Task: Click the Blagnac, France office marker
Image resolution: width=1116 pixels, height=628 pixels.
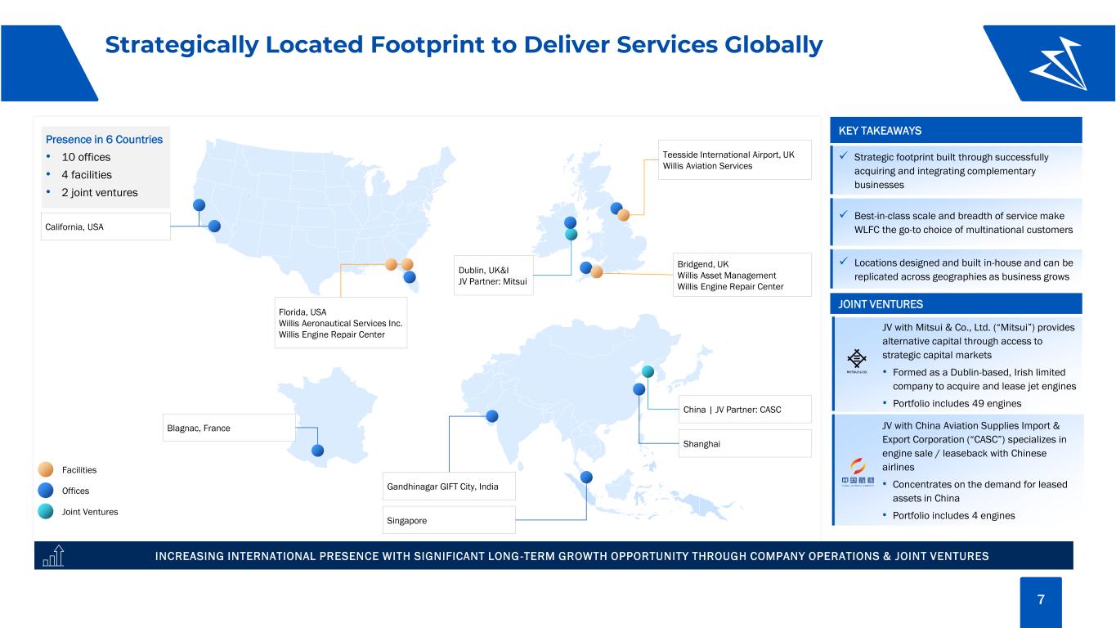Action: [x=317, y=451]
